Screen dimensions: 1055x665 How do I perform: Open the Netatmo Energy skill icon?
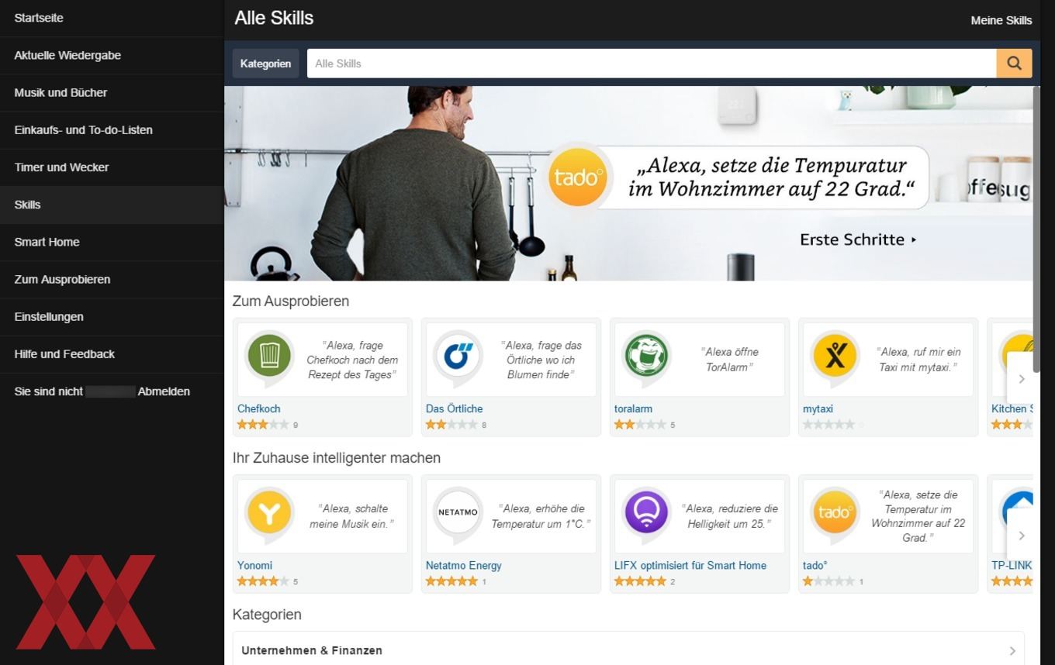(458, 513)
